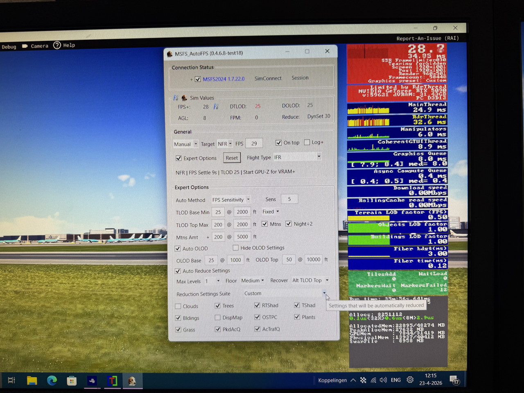
Task: Disable the Auto OLOD checkbox
Action: (178, 248)
